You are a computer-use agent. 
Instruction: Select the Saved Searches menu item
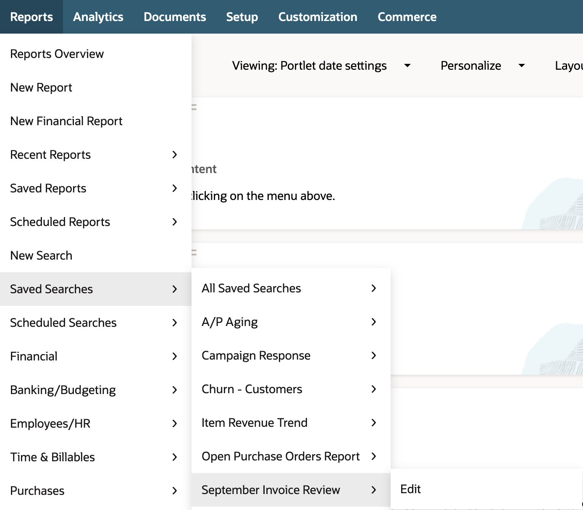(x=96, y=289)
